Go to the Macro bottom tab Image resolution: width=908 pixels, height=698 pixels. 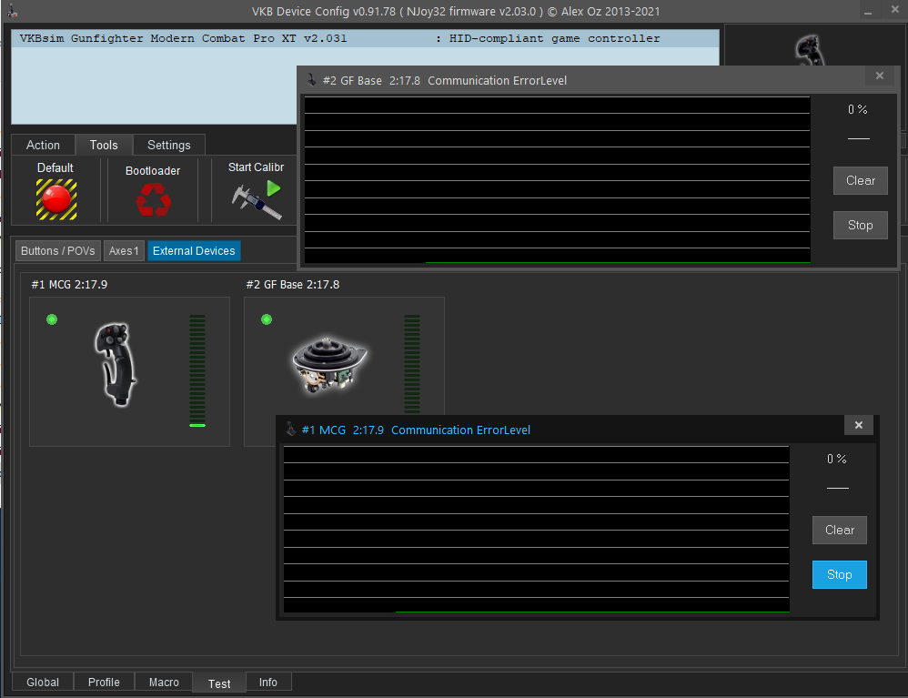[x=164, y=683]
